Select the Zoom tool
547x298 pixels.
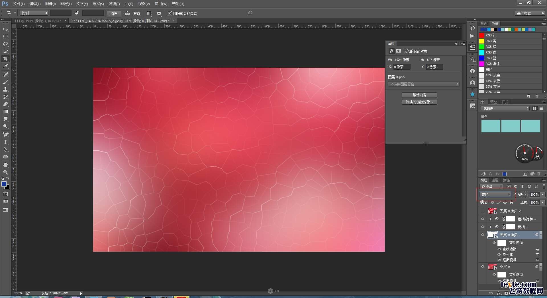[5, 172]
